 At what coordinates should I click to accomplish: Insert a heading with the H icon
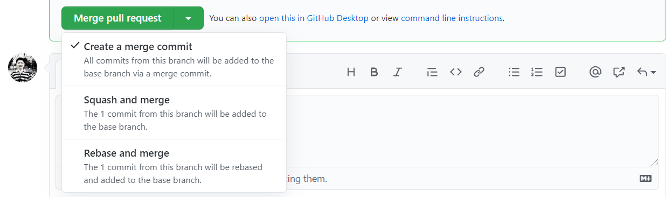[351, 72]
